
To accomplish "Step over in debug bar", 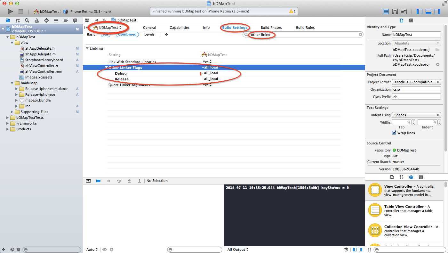I will point(119,181).
